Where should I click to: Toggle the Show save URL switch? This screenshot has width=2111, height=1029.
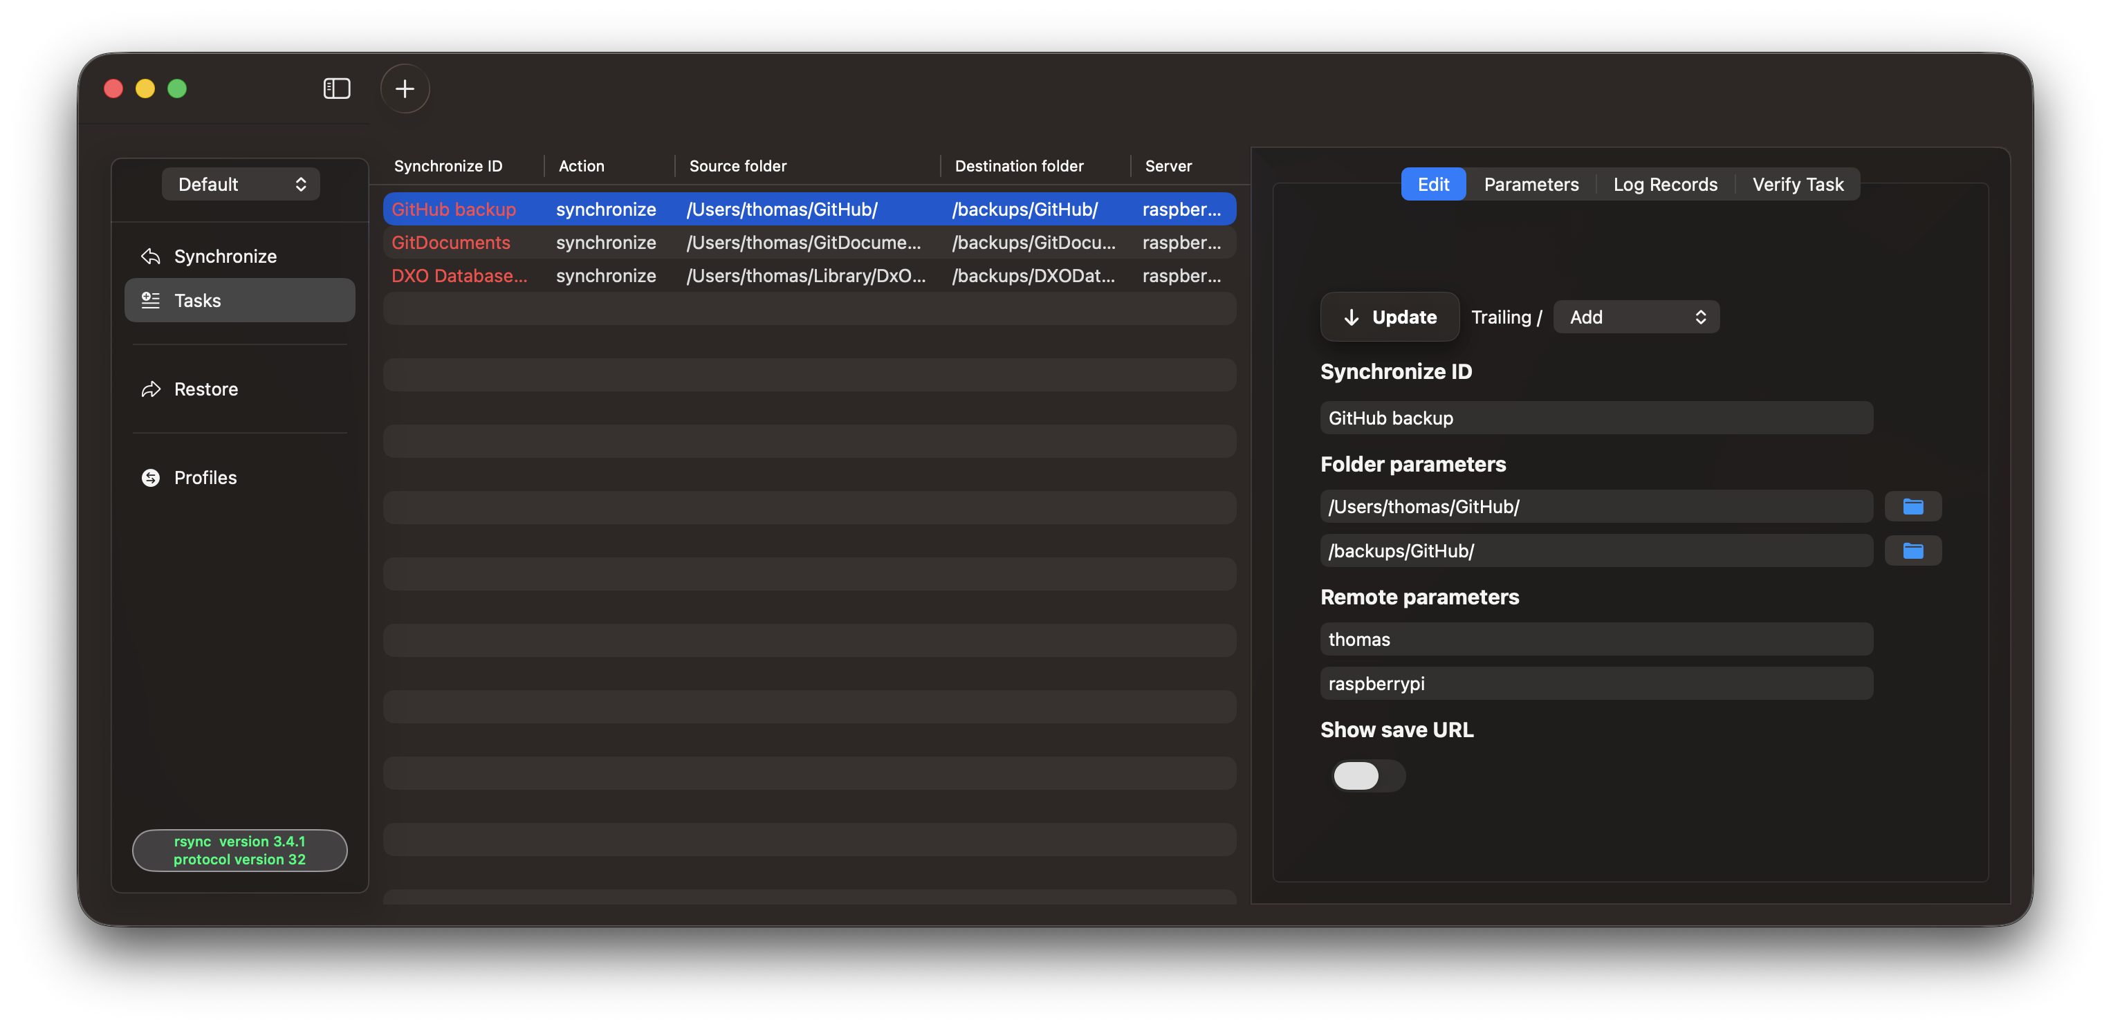tap(1367, 775)
